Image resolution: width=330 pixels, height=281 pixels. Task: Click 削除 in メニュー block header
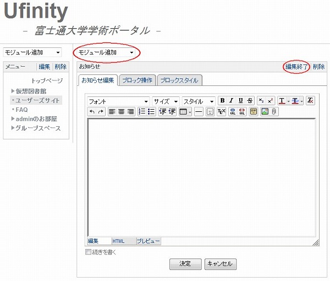click(61, 67)
